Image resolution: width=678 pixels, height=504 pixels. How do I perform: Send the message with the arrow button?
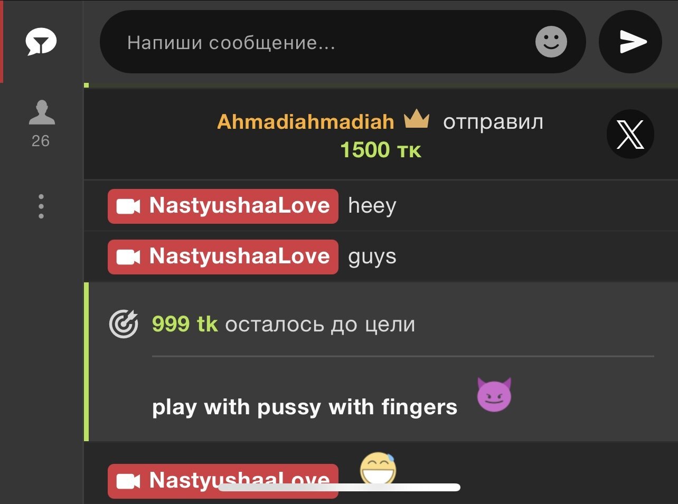click(x=630, y=42)
